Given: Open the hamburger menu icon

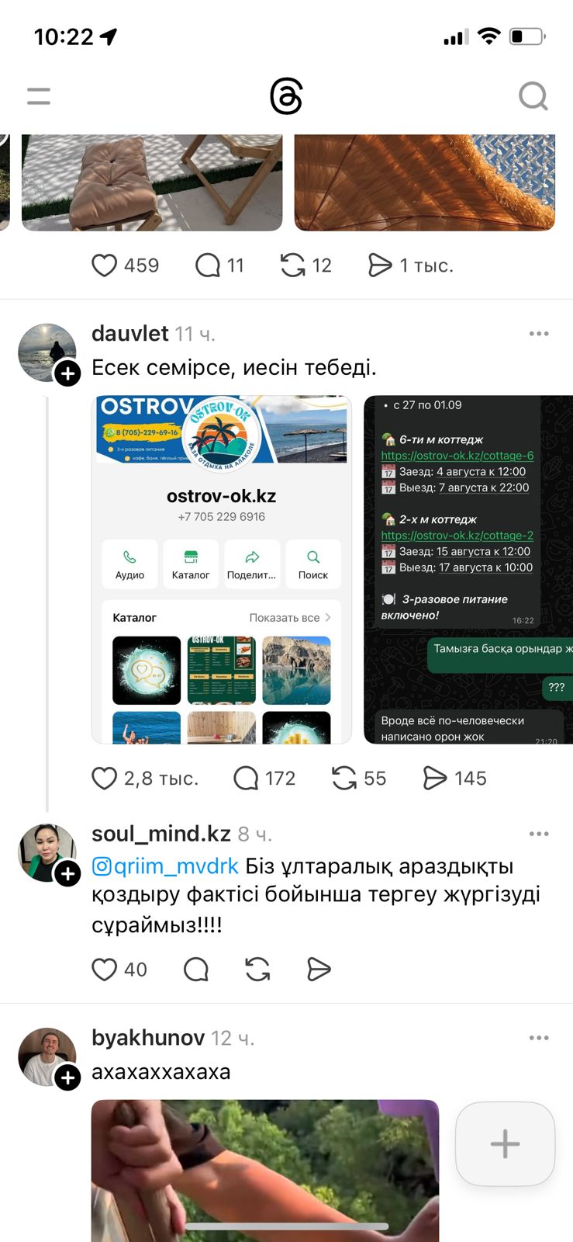Looking at the screenshot, I should tap(38, 96).
